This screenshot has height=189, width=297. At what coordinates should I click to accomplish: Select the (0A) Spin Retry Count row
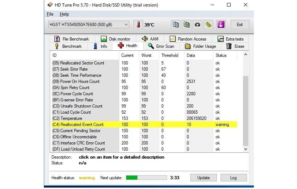click(144, 88)
